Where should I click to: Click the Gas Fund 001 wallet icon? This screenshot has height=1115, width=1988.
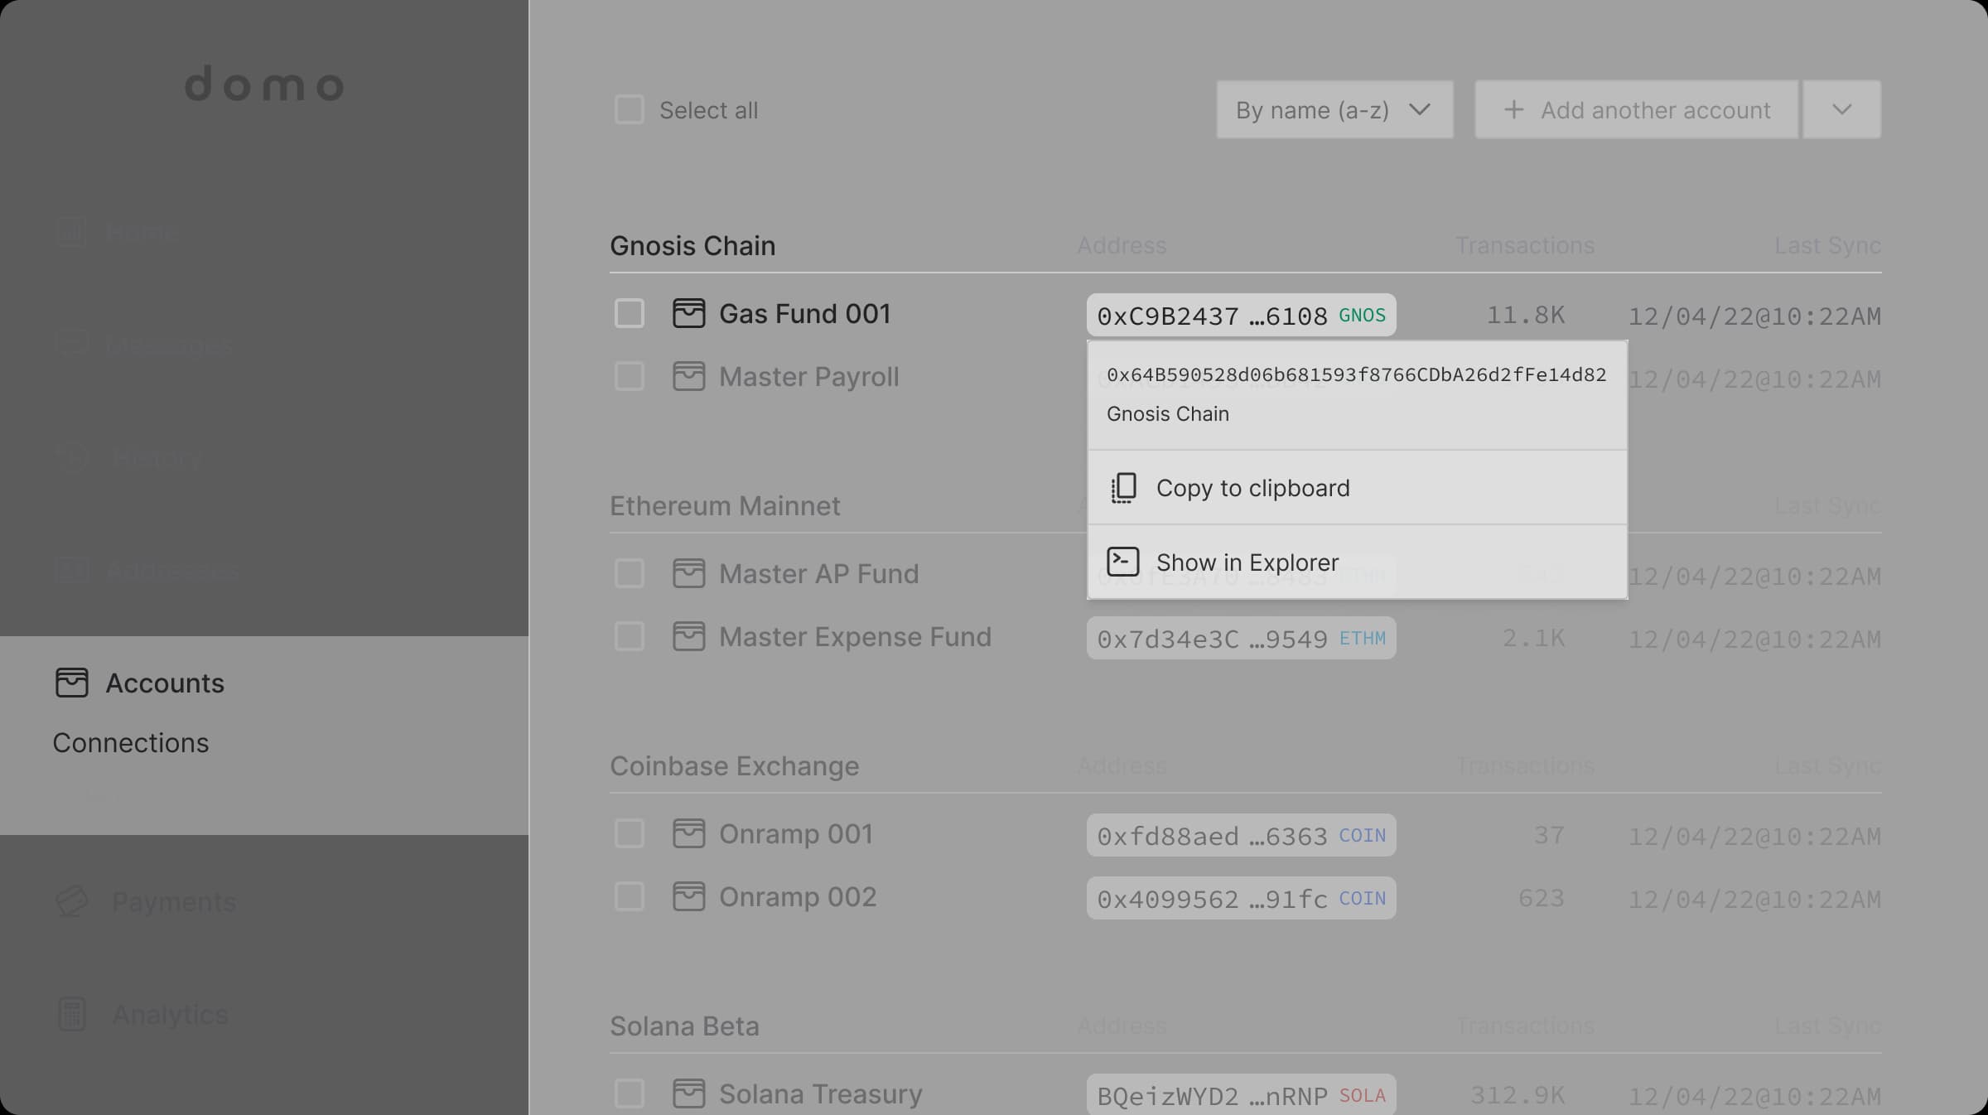(687, 314)
